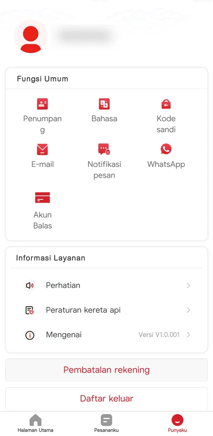Expand the Perhatian row chevron
213x436 pixels.
[x=189, y=286]
